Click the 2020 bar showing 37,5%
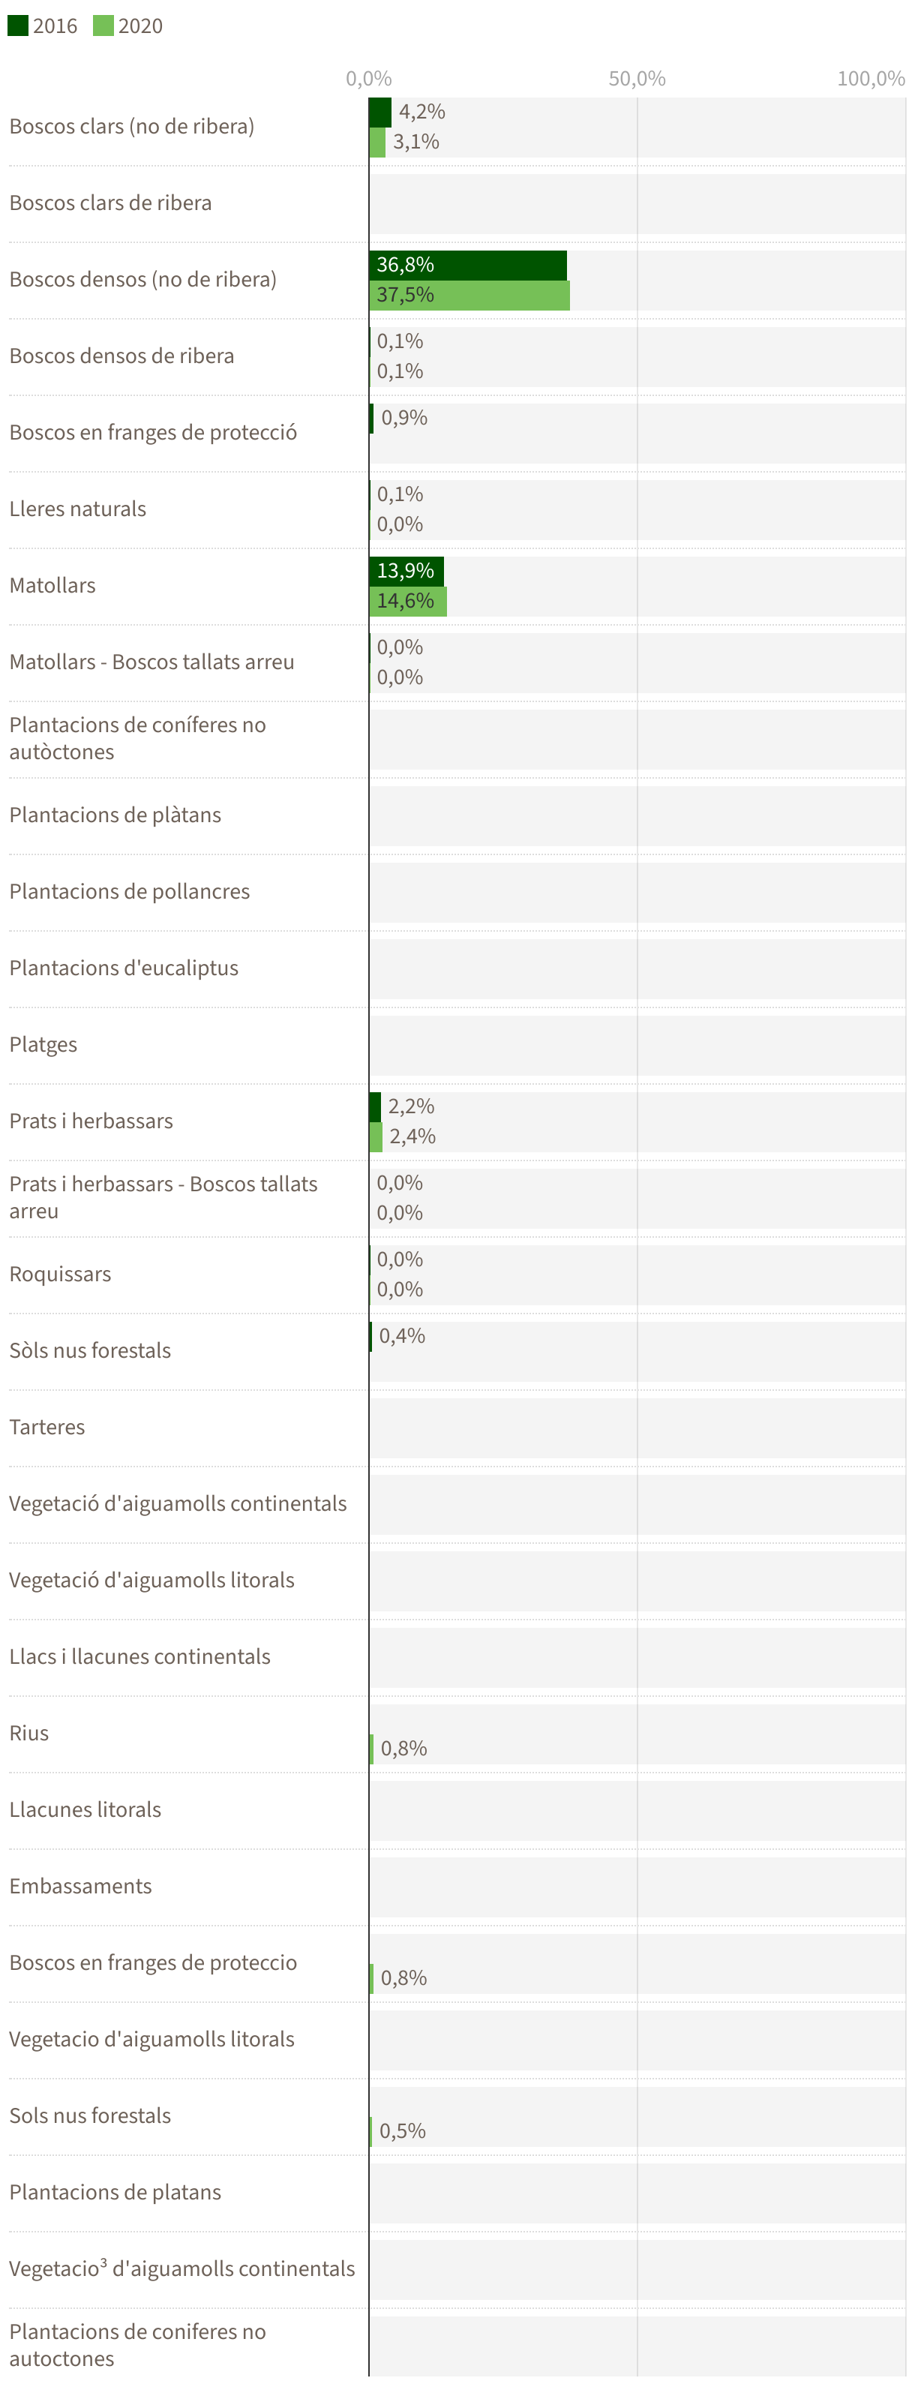This screenshot has width=915, height=2384. click(x=469, y=296)
